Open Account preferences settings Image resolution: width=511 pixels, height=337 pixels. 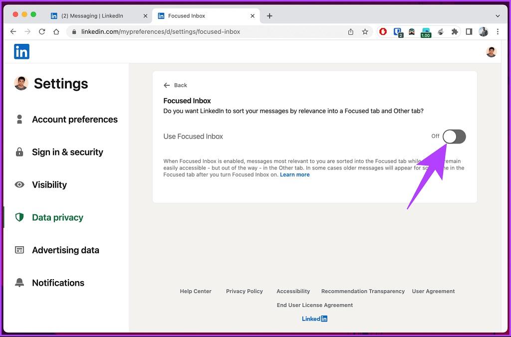(x=75, y=120)
